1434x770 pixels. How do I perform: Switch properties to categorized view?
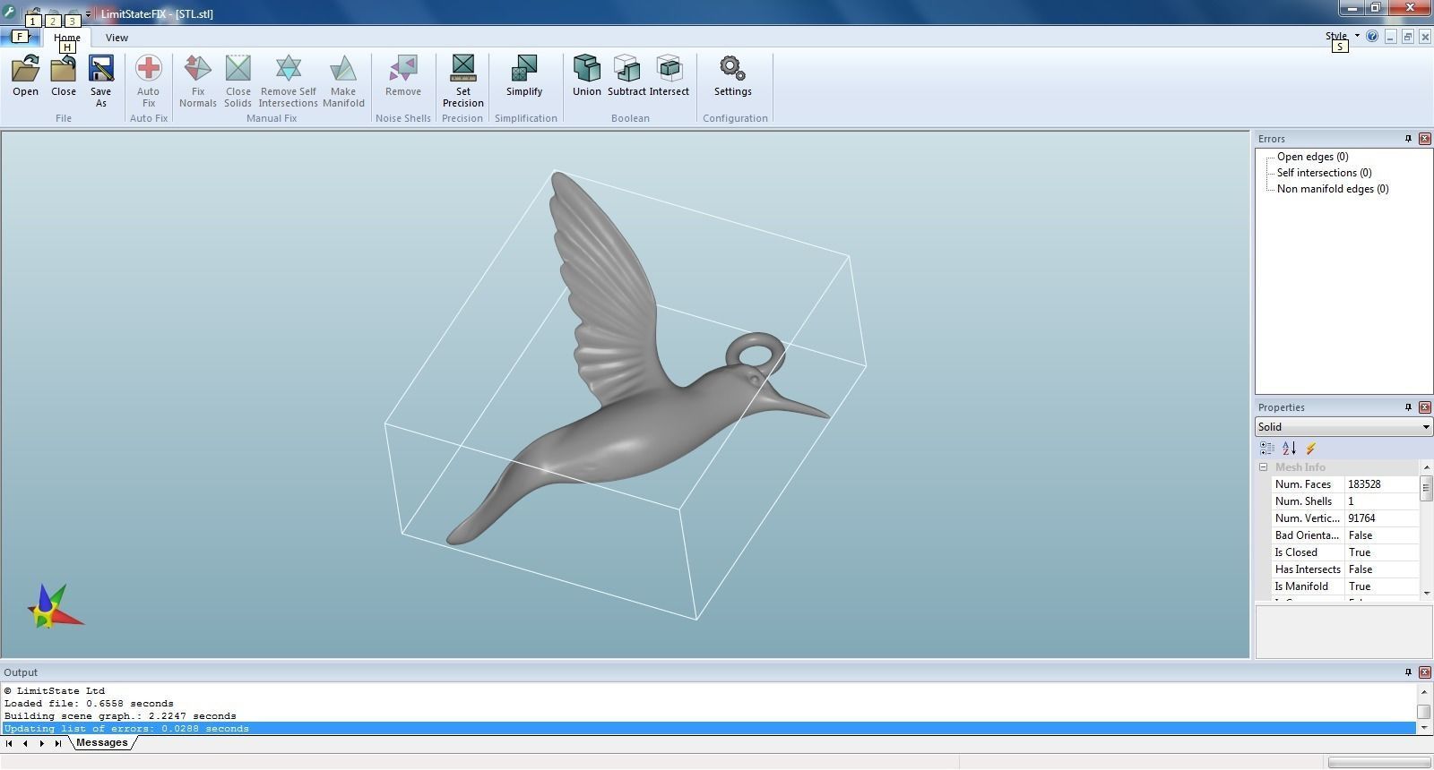point(1267,448)
